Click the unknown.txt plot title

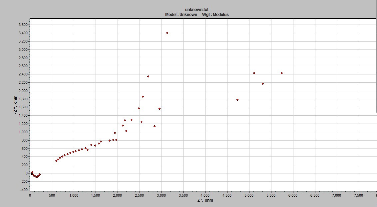[197, 10]
